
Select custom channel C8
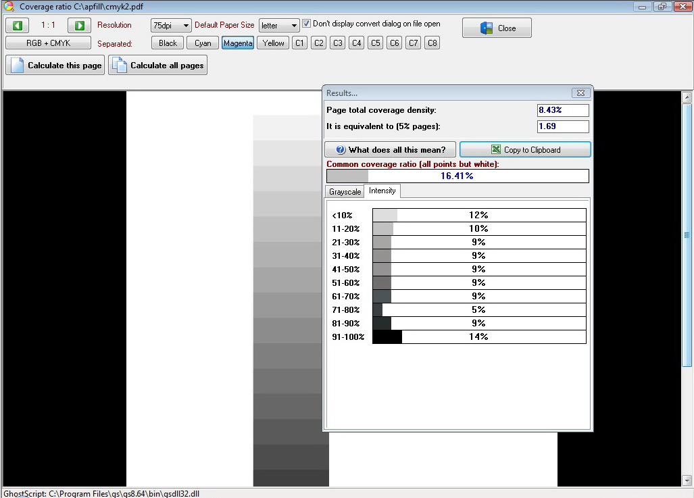[x=432, y=43]
